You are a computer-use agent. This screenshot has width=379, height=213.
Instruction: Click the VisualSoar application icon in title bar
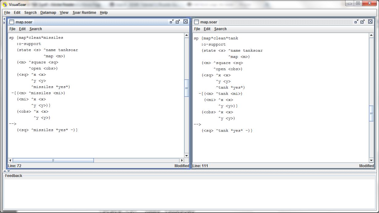5,4
